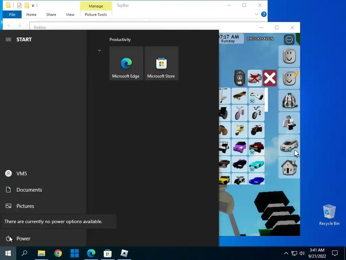The image size is (346, 260).
Task: Open the volume speaker tray icon
Action: point(302,253)
